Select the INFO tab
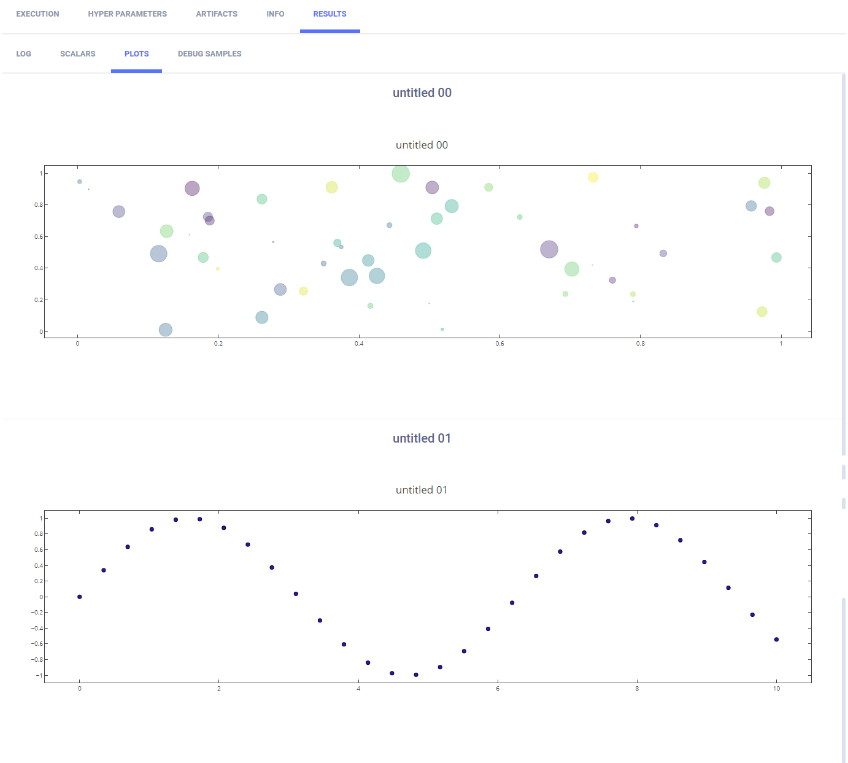 pos(275,14)
